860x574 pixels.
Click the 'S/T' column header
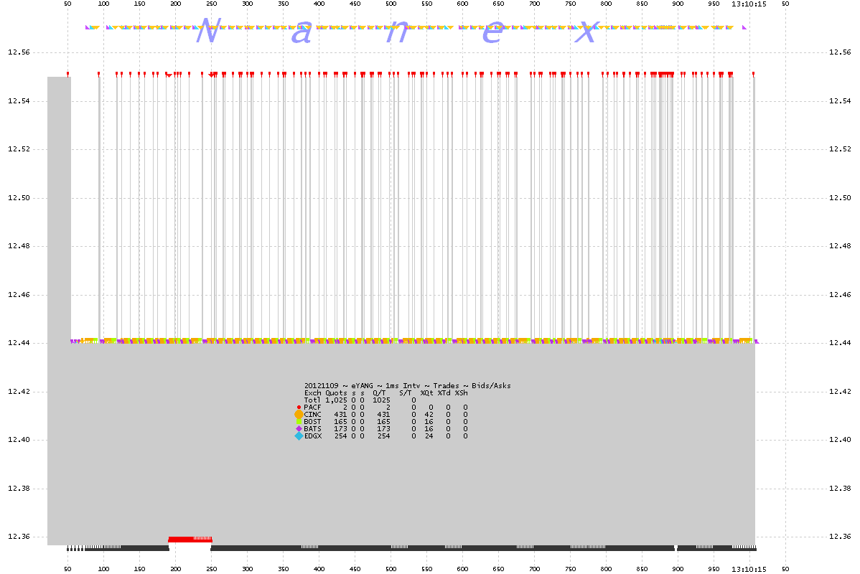coord(406,393)
